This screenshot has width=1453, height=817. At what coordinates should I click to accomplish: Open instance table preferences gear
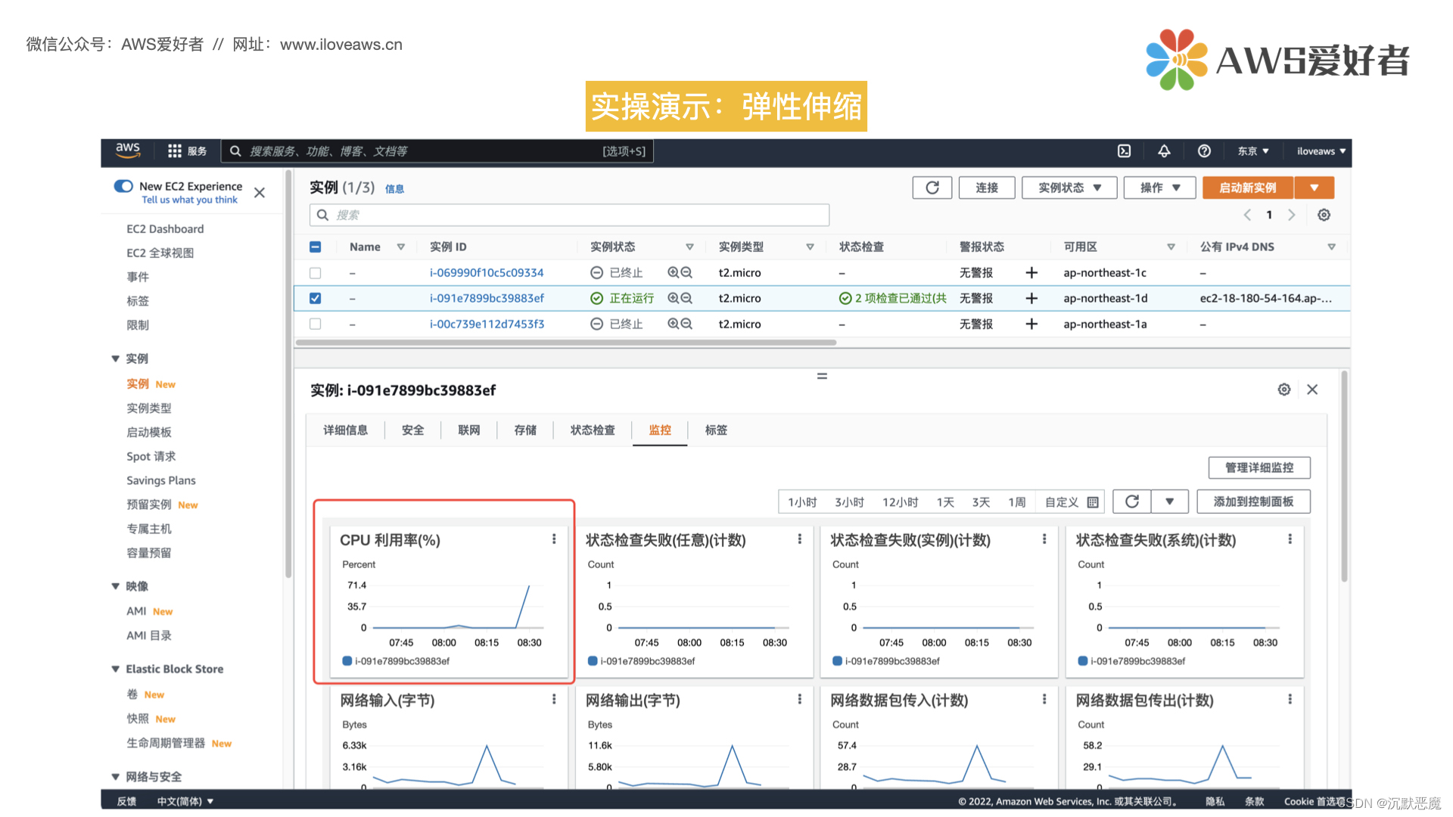point(1324,215)
